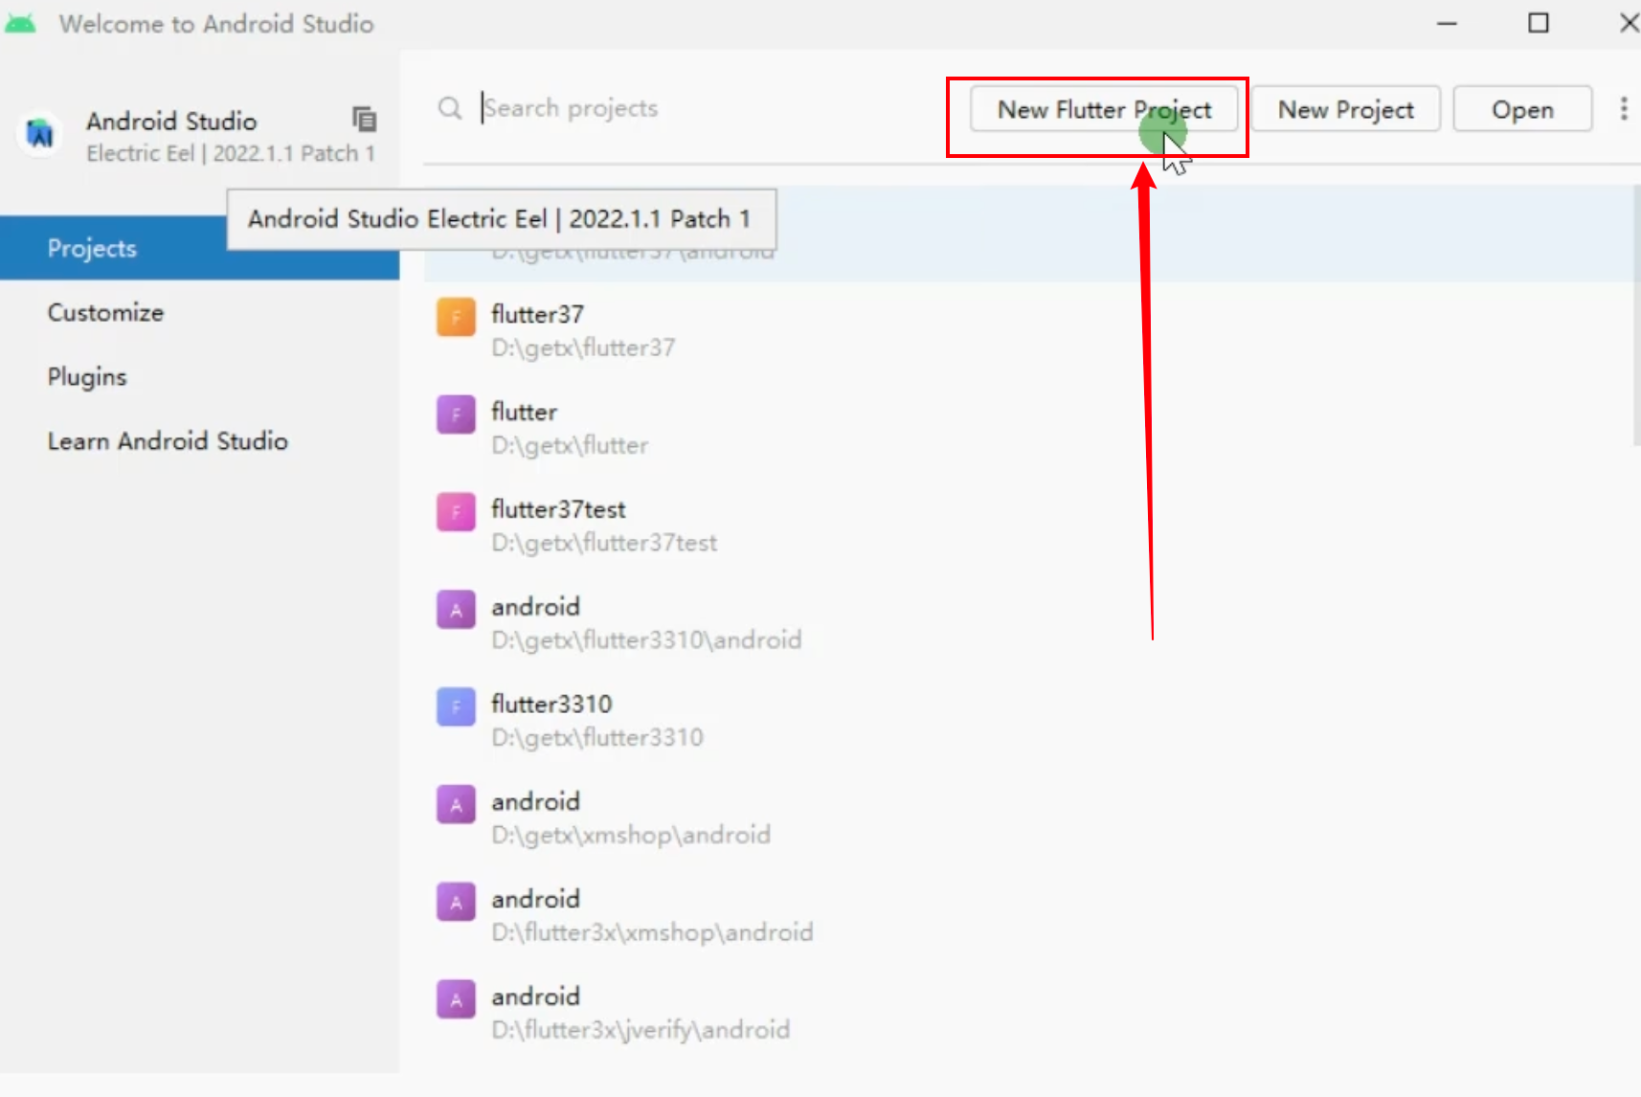Click the path D:\flutter3x\jverify\android
Viewport: 1641px width, 1097px height.
coord(641,1030)
